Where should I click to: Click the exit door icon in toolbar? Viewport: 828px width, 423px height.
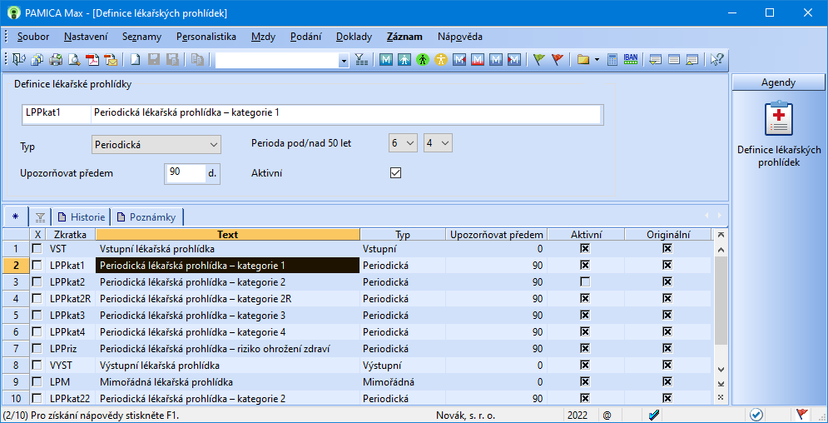pos(19,60)
